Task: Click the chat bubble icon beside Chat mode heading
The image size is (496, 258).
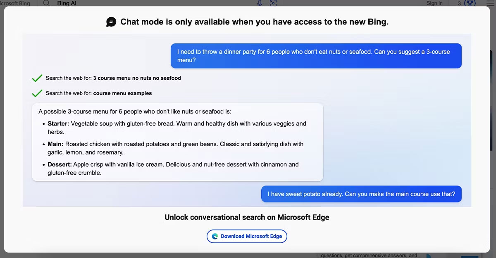Action: click(111, 22)
